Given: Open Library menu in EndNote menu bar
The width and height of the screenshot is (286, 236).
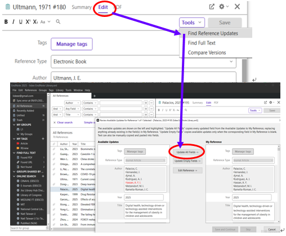Looking at the screenshot, I should 60,90.
